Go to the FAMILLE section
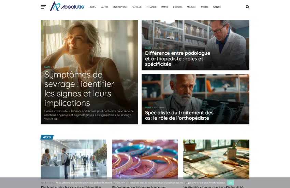 136,7
